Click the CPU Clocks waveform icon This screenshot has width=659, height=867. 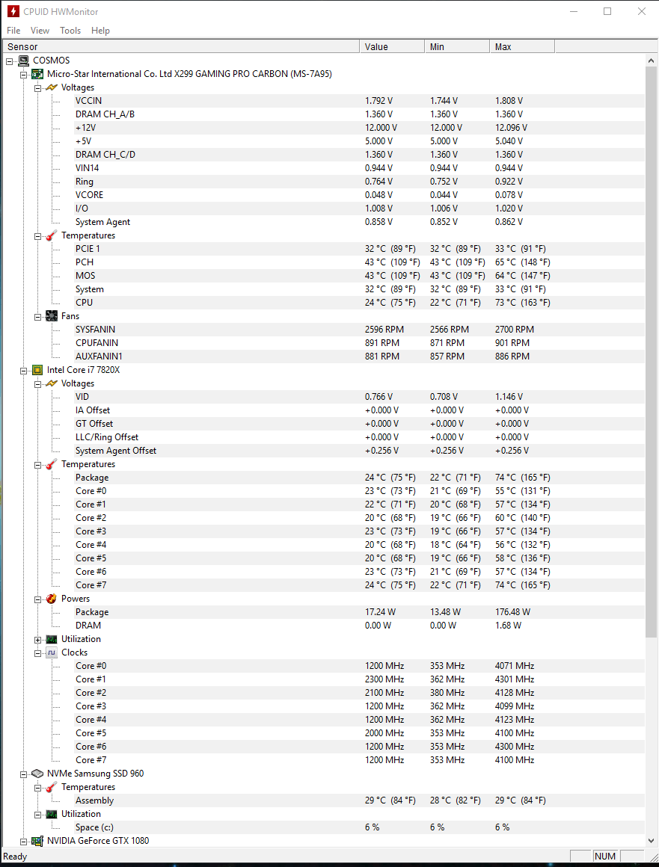click(52, 652)
